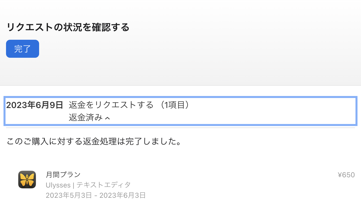Select the 月間プラン purchase name
Viewport: 361px width, 222px height.
click(63, 174)
